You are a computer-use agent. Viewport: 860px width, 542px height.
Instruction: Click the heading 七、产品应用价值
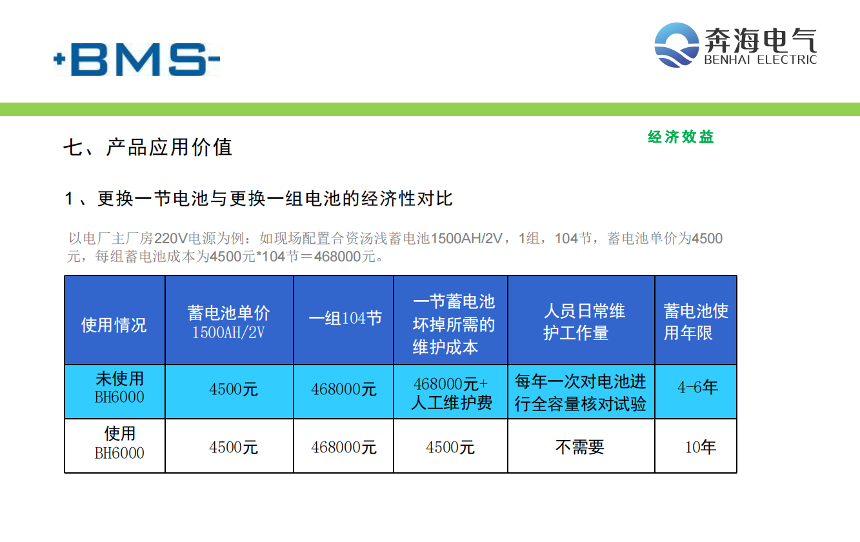point(148,148)
